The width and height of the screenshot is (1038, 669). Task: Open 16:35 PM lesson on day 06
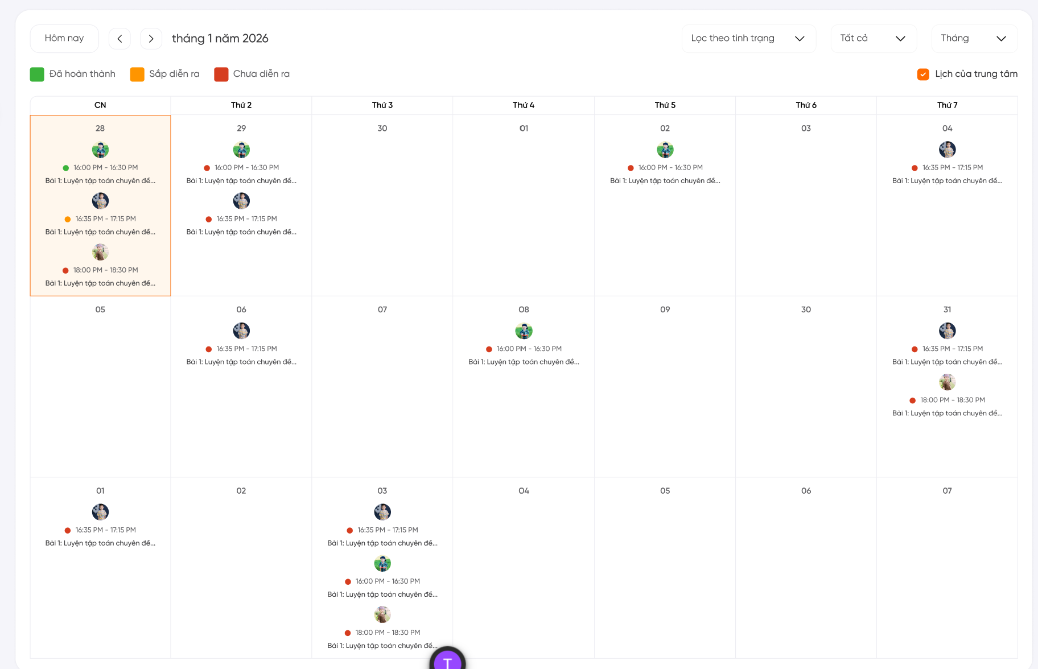point(241,356)
